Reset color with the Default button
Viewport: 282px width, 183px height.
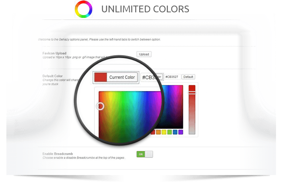(188, 77)
